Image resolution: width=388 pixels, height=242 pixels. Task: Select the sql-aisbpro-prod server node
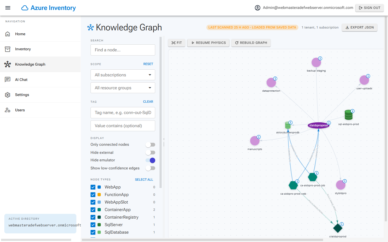point(348,115)
